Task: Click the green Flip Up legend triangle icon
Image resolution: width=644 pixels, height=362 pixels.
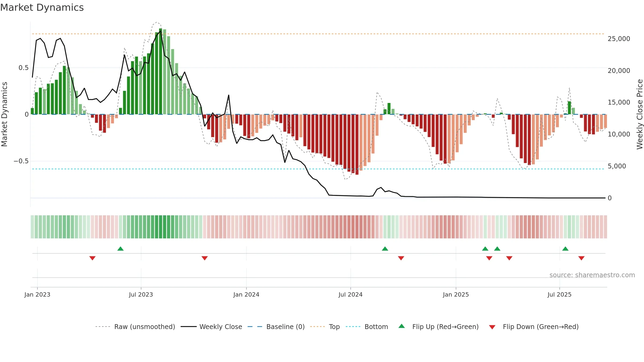Action: tap(402, 326)
